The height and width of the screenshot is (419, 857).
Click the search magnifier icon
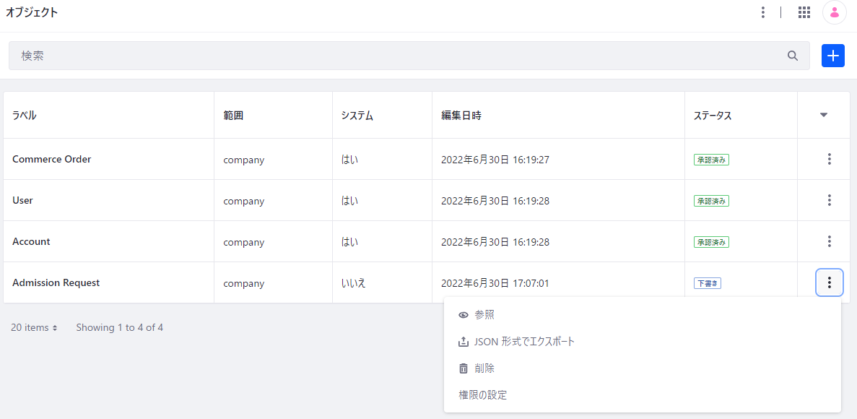793,56
